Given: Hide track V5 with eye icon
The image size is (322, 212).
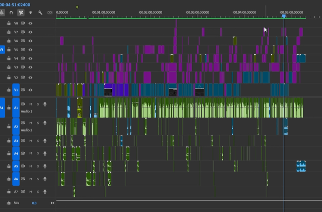Looking at the screenshot, I should point(31,50).
